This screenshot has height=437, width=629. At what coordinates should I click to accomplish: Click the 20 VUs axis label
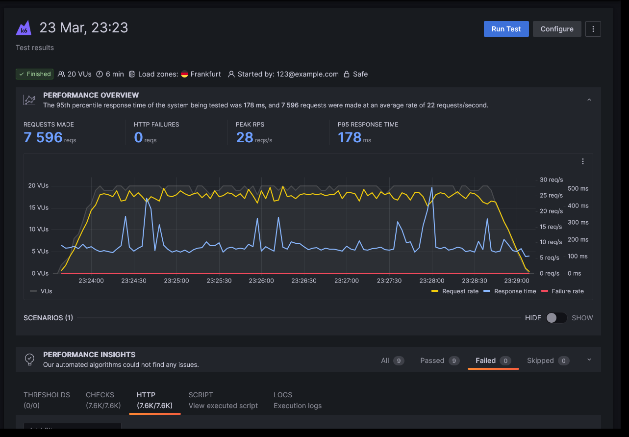(x=38, y=186)
